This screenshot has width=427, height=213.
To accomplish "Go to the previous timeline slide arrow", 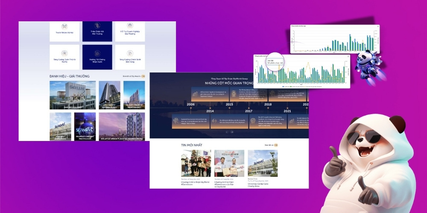I will (227, 132).
